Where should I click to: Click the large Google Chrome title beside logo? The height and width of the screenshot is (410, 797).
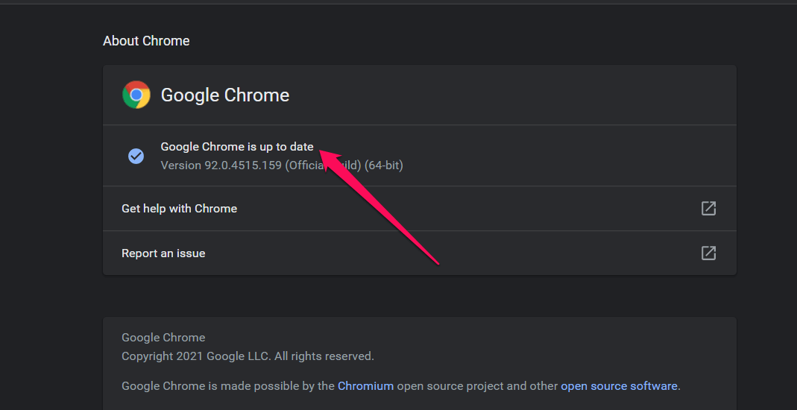(225, 95)
